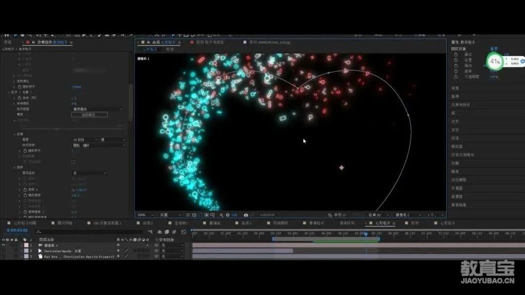This screenshot has height=295, width=525.
Task: Open the 开 dropdown under 旋转 group
Action: pyautogui.click(x=89, y=173)
